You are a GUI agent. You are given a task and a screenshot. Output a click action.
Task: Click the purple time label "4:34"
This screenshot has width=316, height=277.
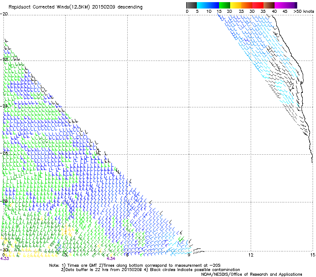(111, 259)
